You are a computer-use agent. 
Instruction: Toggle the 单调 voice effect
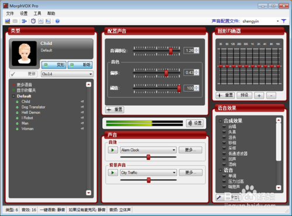224,176
